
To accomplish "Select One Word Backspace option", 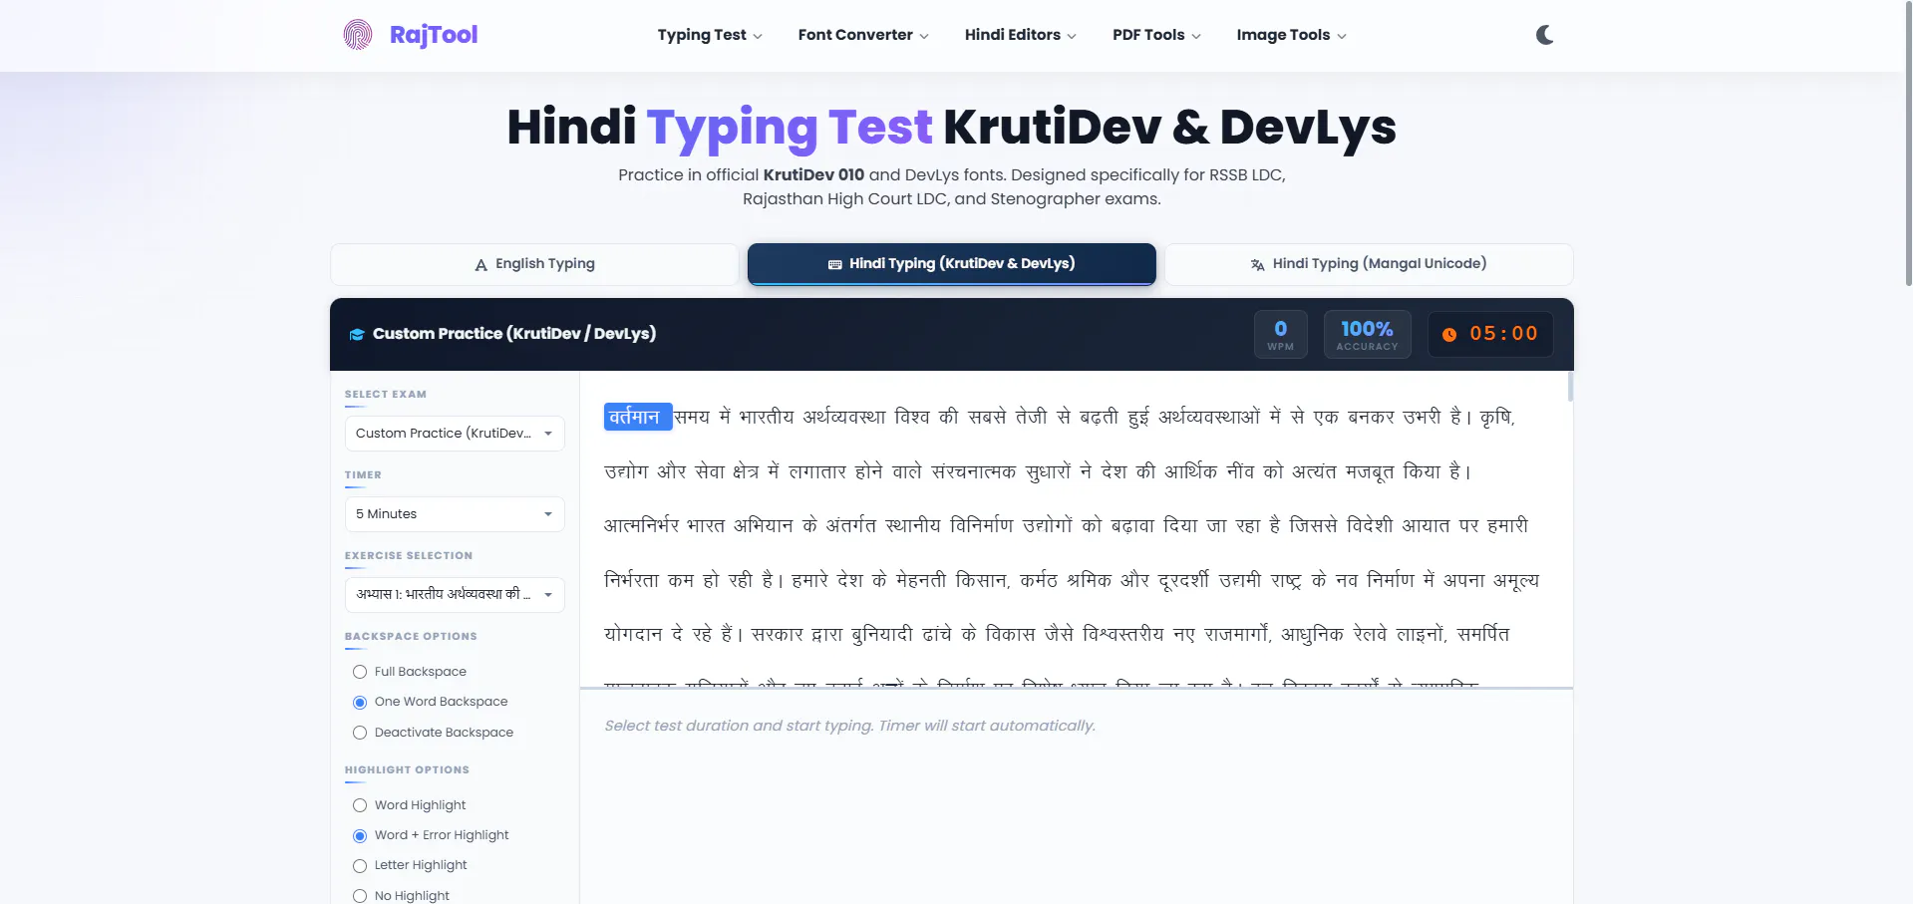I will 360,703.
